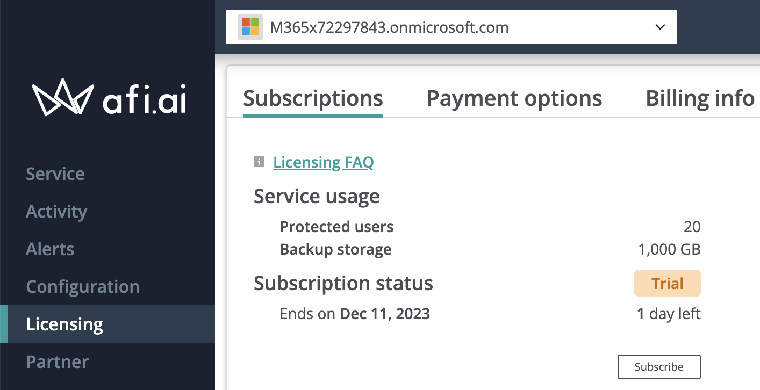760x390 pixels.
Task: Open Activity from the sidebar
Action: (56, 212)
